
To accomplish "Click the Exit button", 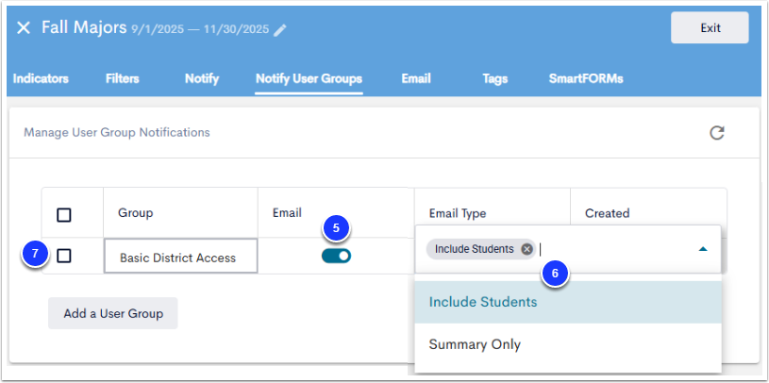I will coord(710,28).
